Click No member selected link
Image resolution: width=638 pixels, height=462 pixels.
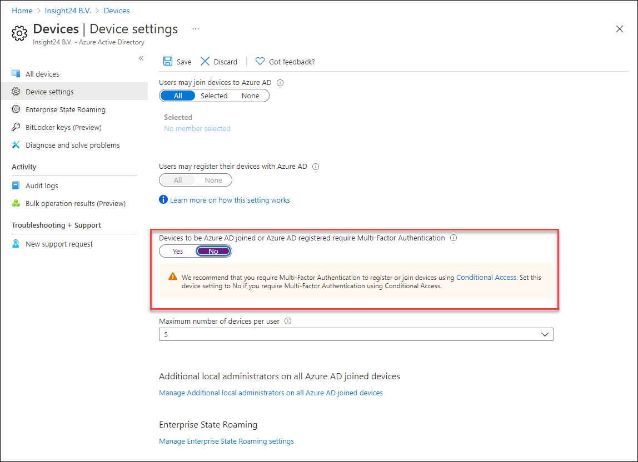pyautogui.click(x=197, y=128)
